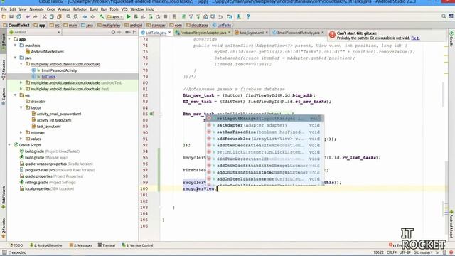Click the Synchronize toolbar icon
Screen dimensions: 455x256
[18, 17]
